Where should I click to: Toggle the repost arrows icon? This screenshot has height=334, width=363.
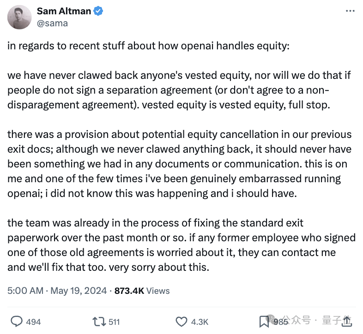point(98,321)
